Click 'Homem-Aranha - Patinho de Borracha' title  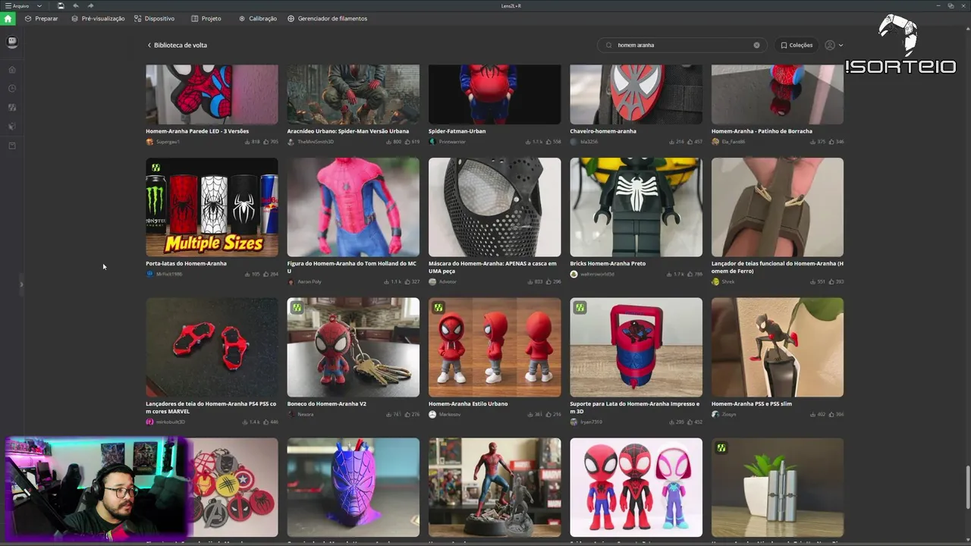[762, 131]
